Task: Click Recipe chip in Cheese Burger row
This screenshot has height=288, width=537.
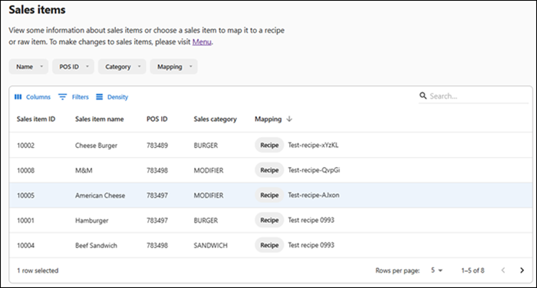Action: [269, 145]
